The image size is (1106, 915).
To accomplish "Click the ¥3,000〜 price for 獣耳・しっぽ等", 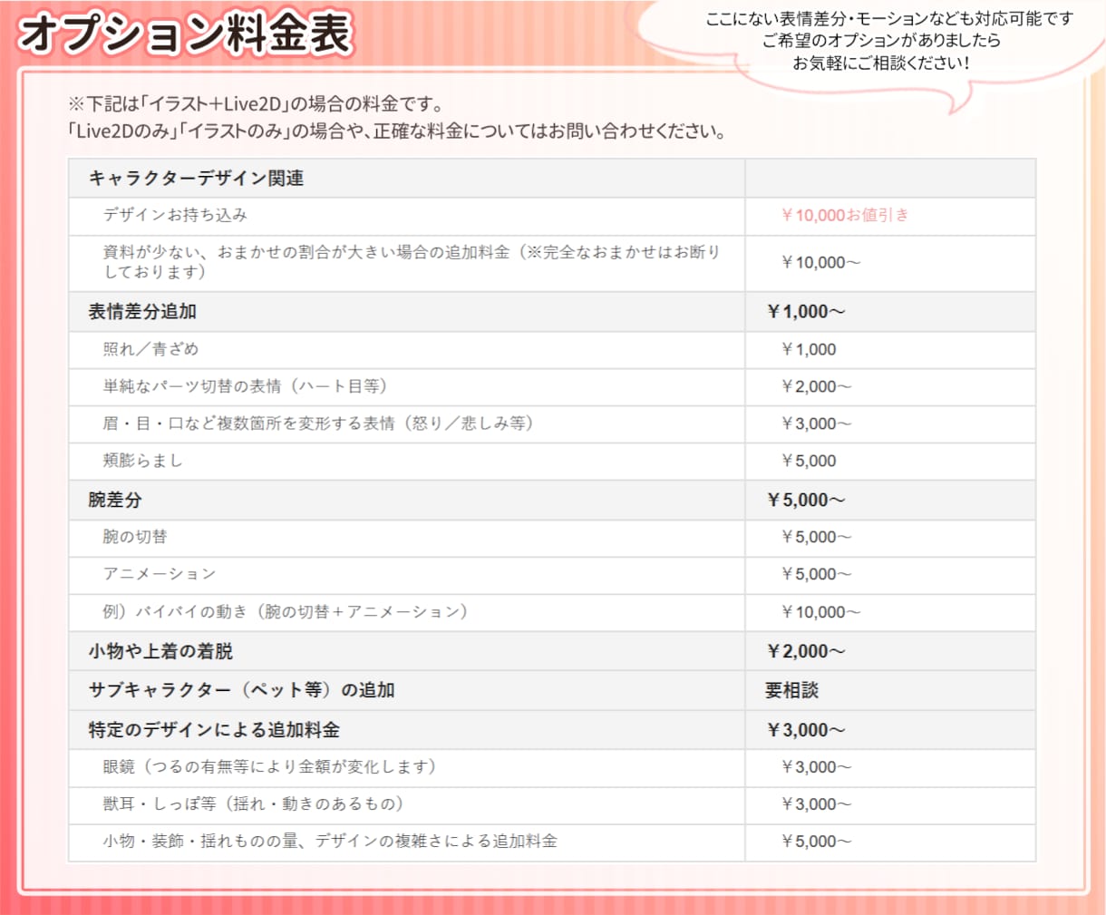I will [x=816, y=804].
